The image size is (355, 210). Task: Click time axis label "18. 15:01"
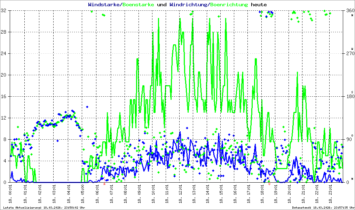coord(221,194)
